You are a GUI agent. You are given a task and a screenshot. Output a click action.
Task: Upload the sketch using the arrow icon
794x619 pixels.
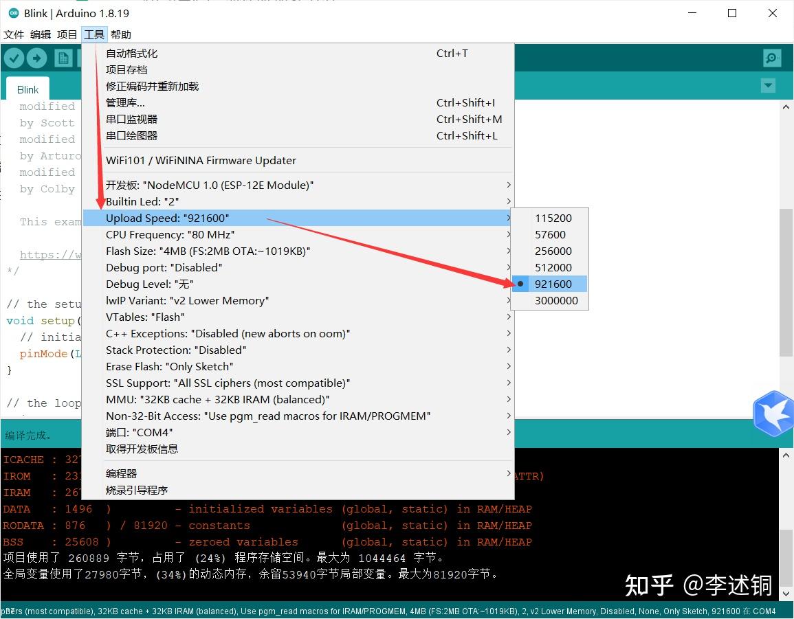point(36,58)
